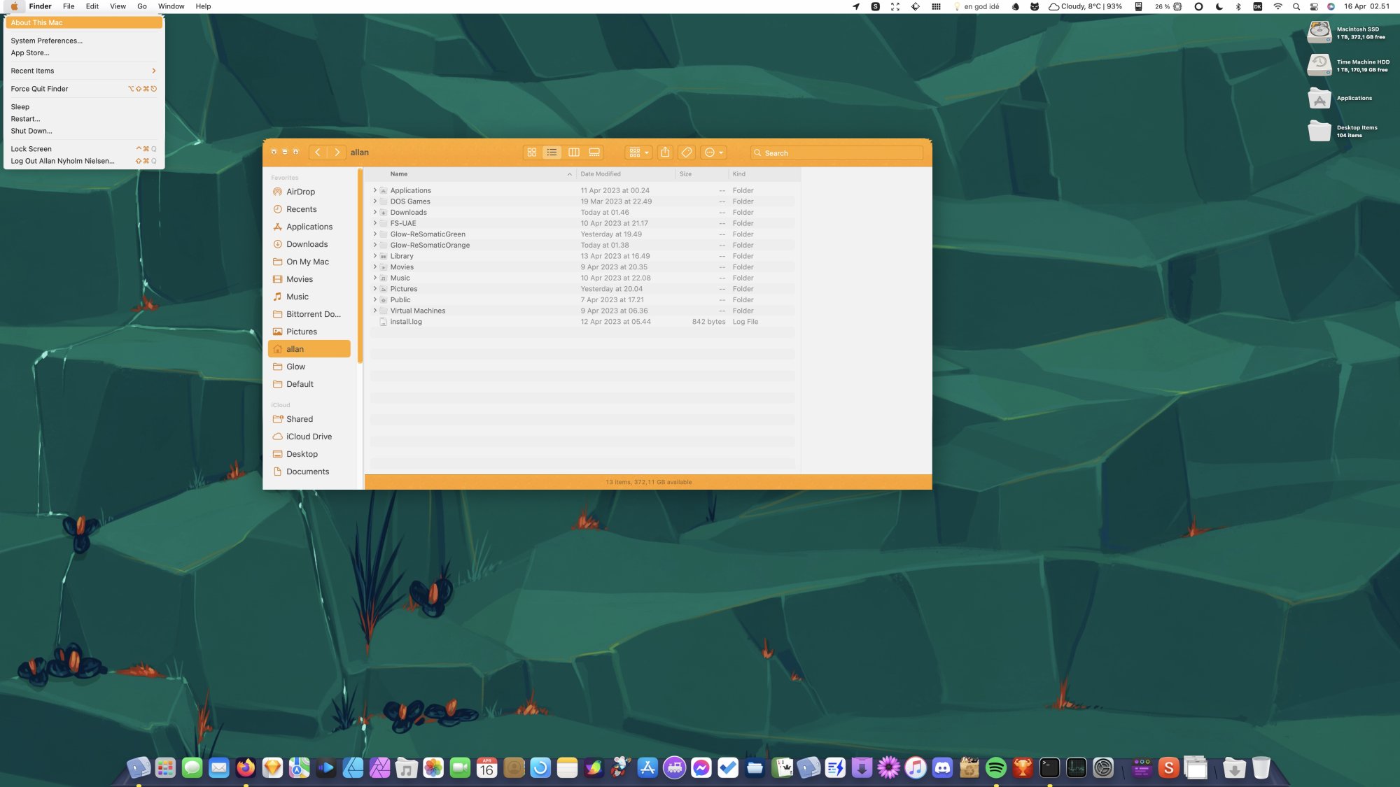Open the Group By dropdown
1400x787 pixels.
click(638, 153)
